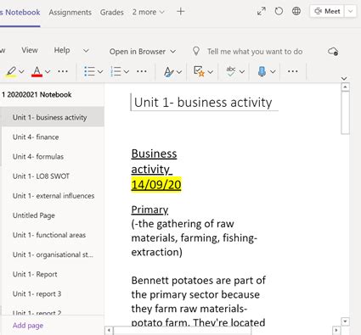Expand the tab to full screen

[262, 11]
